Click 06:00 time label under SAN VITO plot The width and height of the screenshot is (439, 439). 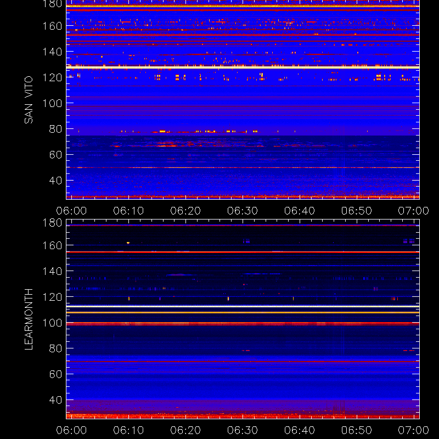71,211
